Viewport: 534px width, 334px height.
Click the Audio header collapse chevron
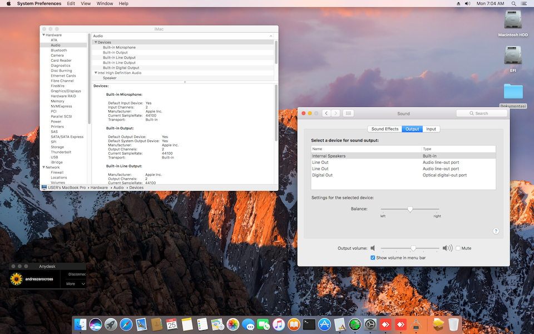click(x=271, y=36)
